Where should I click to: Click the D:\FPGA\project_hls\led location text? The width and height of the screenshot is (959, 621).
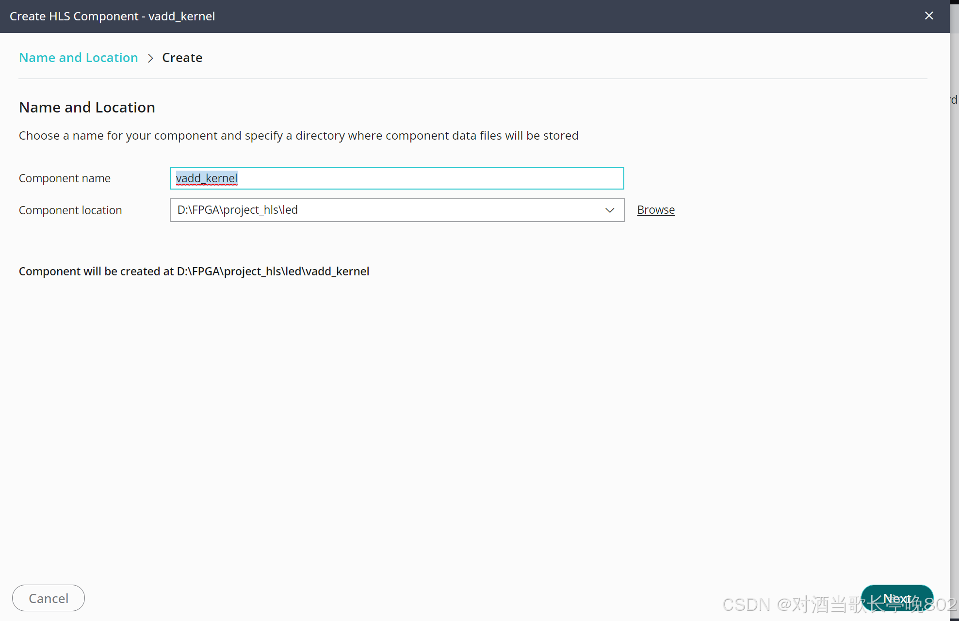238,210
